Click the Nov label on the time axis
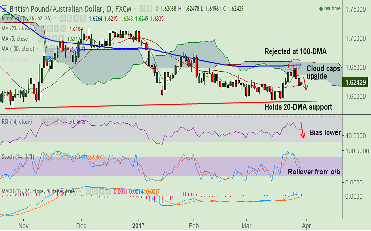The image size is (371, 231). click(x=23, y=226)
